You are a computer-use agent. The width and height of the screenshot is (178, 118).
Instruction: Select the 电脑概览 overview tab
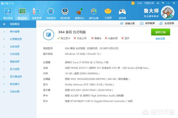coord(18,24)
